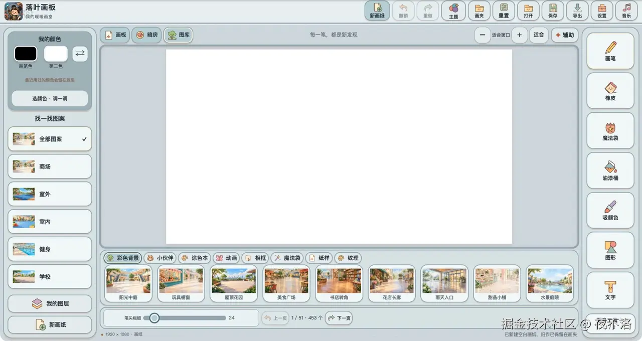Viewport: 642px width, 341px height.
Task: Open the 主题 theme picker
Action: point(453,11)
